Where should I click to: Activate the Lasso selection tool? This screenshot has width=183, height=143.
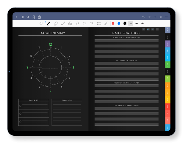tap(77, 23)
